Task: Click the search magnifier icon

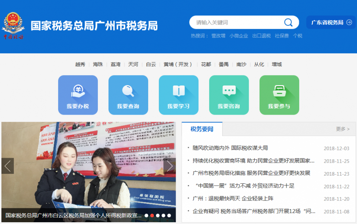Action: [x=288, y=22]
